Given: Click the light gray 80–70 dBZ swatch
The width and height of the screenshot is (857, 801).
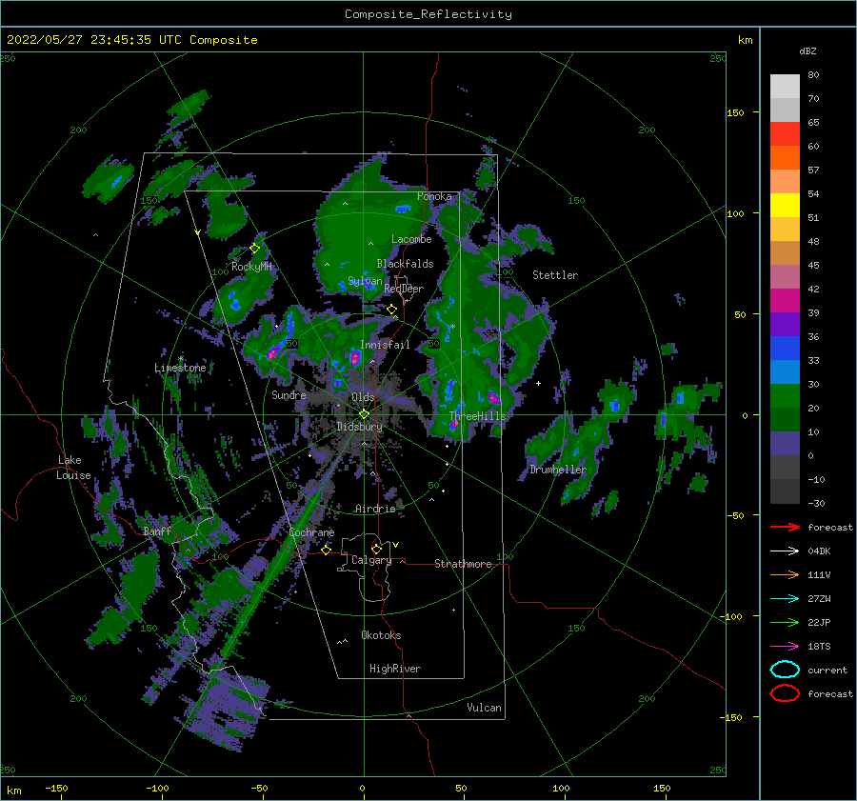Looking at the screenshot, I should tap(785, 87).
